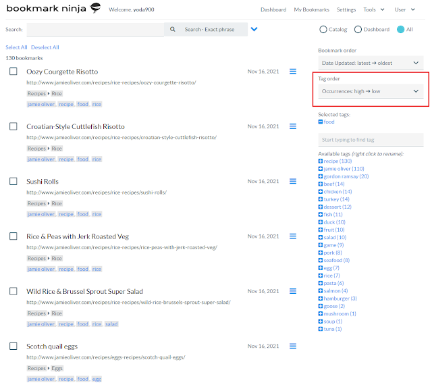Viewport: 432px width, 385px height.
Task: Click mushroom (1) in available tags
Action: pos(340,313)
